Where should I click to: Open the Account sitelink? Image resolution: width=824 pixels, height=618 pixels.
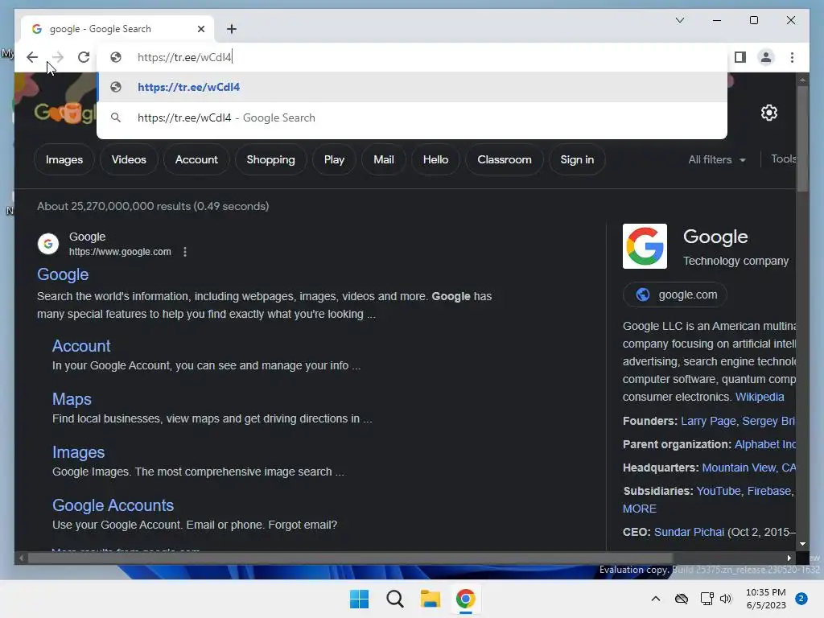pyautogui.click(x=81, y=346)
